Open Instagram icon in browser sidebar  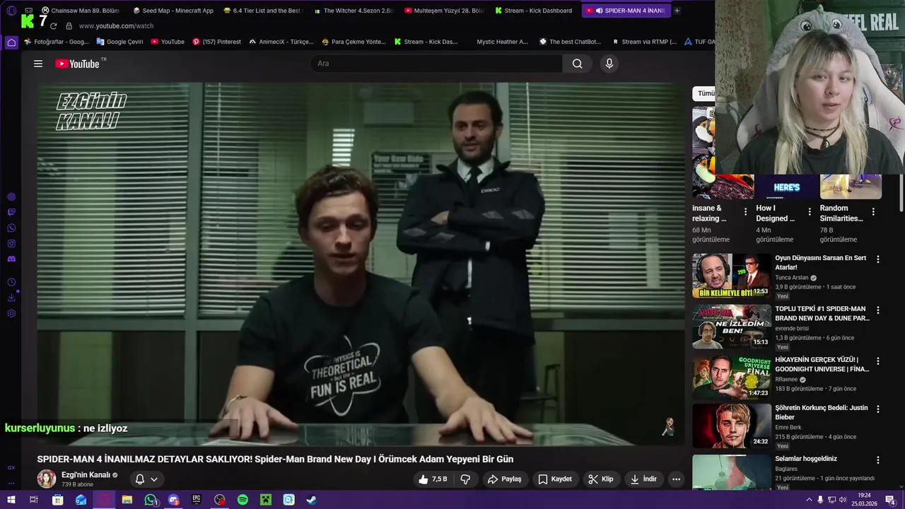click(11, 243)
